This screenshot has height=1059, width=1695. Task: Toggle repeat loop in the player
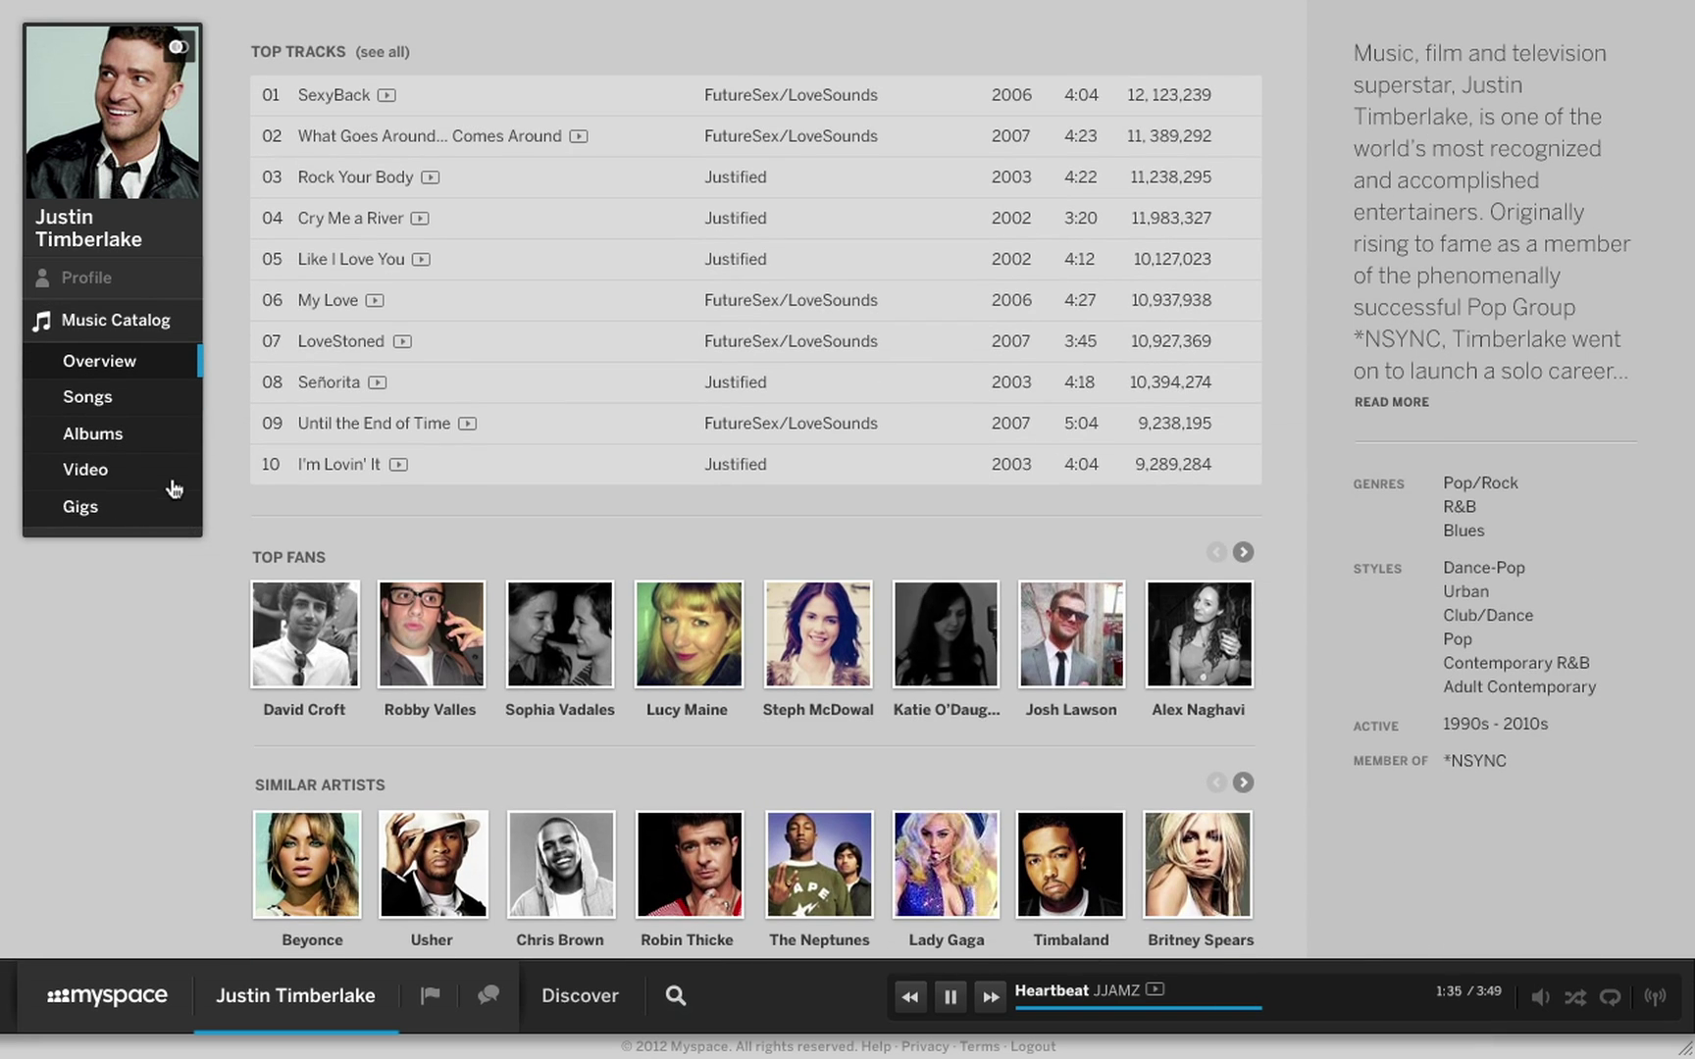[1610, 997]
